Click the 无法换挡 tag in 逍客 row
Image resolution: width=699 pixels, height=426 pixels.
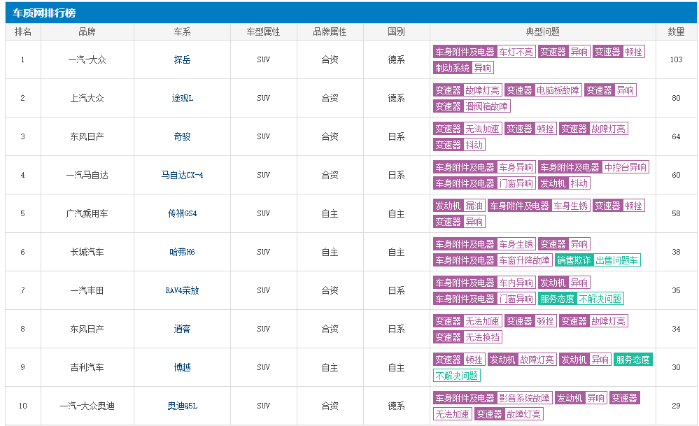pyautogui.click(x=482, y=337)
